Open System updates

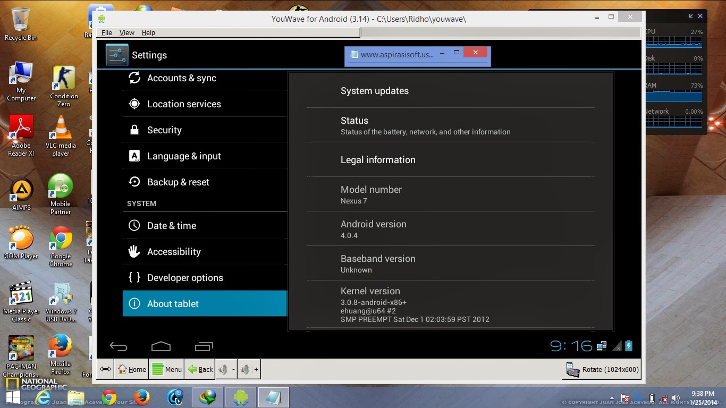tap(451, 91)
